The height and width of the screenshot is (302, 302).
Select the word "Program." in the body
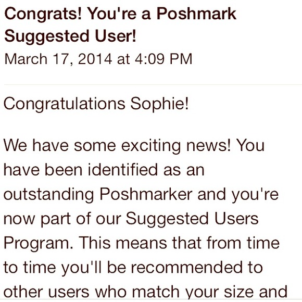click(x=39, y=244)
